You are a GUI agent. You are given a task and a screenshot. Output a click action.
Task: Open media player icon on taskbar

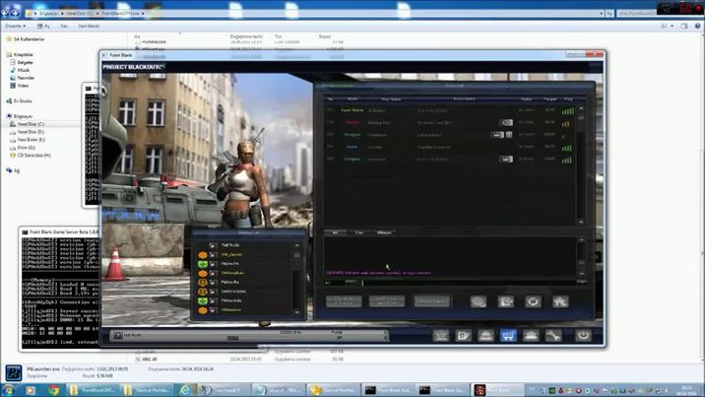[x=31, y=390]
